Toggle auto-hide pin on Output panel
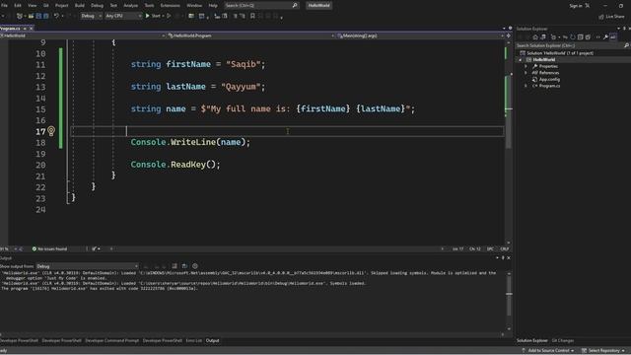The image size is (631, 355). 503,257
